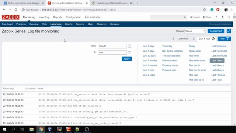Click As plain text button

(216, 31)
